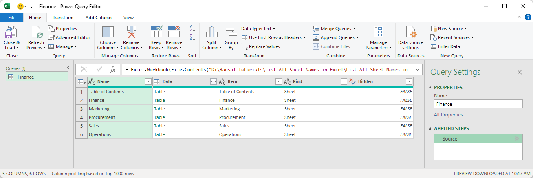Click Replace Values
533x178 pixels.
pos(260,46)
